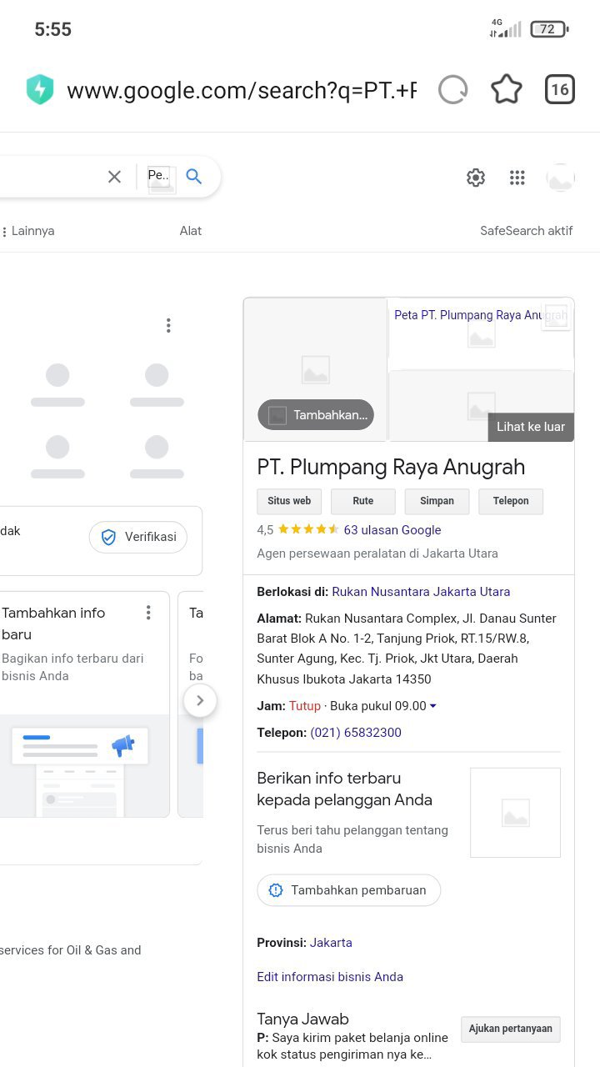Tap the browser shield security icon

[x=39, y=90]
